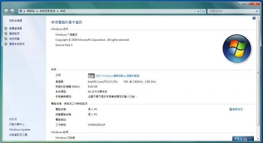Open help with the blue question mark icon

click(x=254, y=18)
